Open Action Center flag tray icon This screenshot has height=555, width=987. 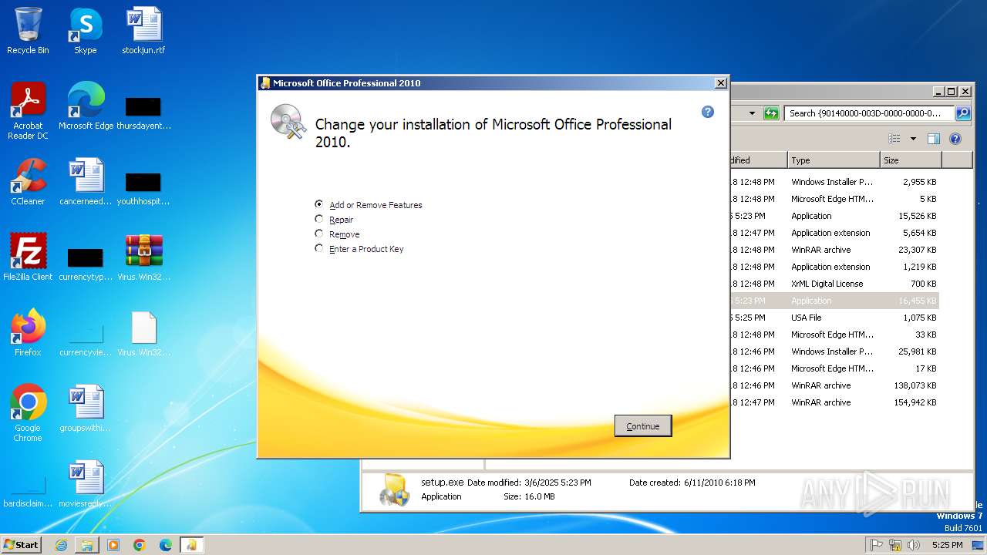(x=877, y=545)
